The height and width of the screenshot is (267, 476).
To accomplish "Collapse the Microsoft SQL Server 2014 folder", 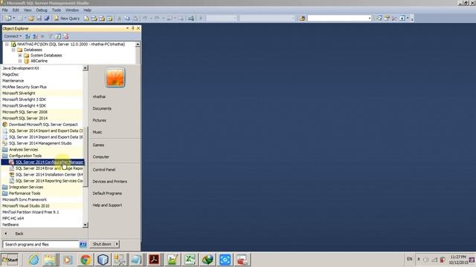I will tap(25, 119).
